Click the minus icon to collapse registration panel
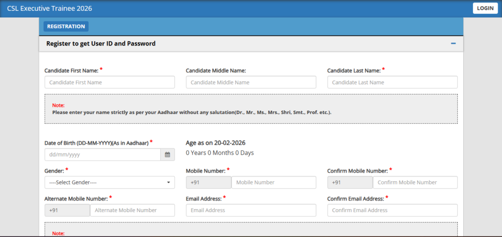Viewport: 502px width, 237px height. (x=453, y=44)
